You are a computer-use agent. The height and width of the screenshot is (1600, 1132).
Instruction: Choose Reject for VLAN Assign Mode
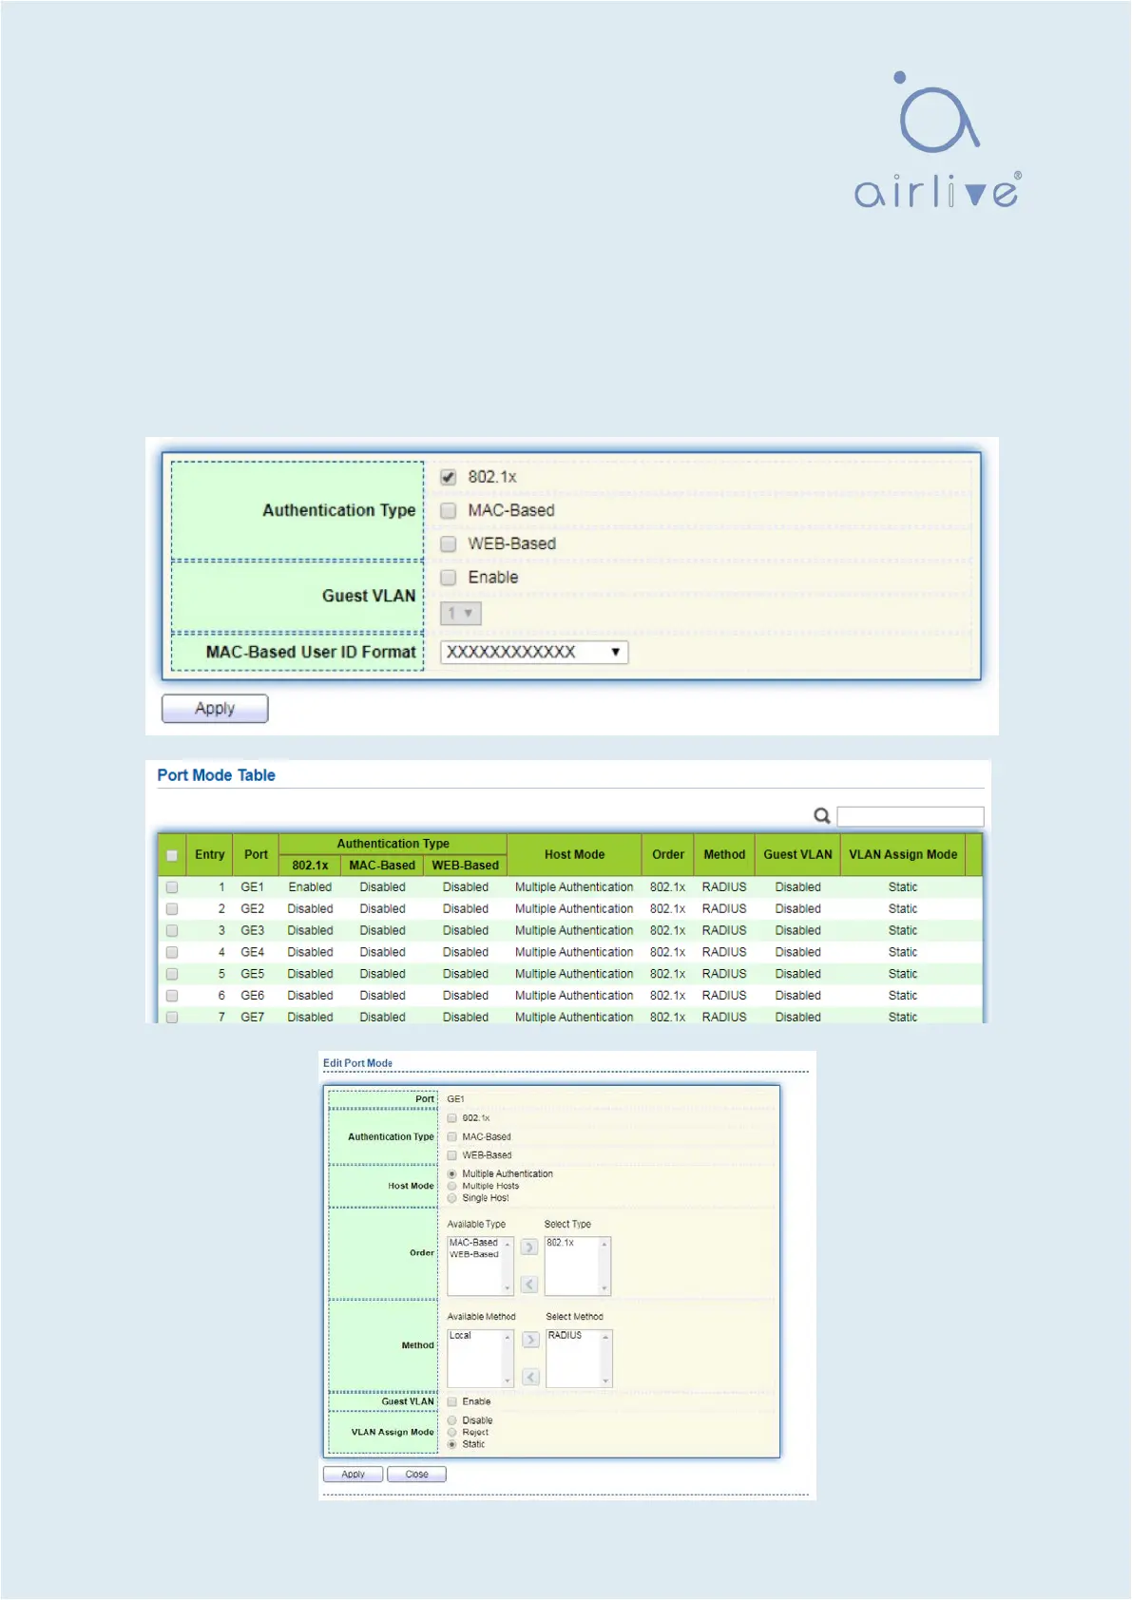[452, 1433]
